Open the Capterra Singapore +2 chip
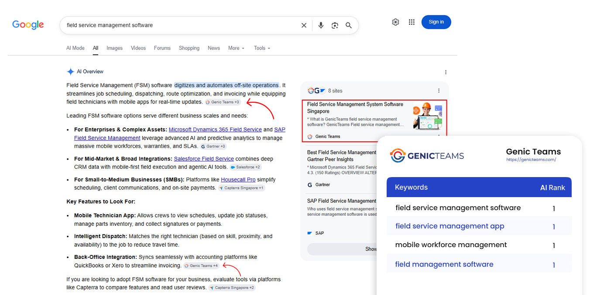The width and height of the screenshot is (590, 295). point(232,288)
